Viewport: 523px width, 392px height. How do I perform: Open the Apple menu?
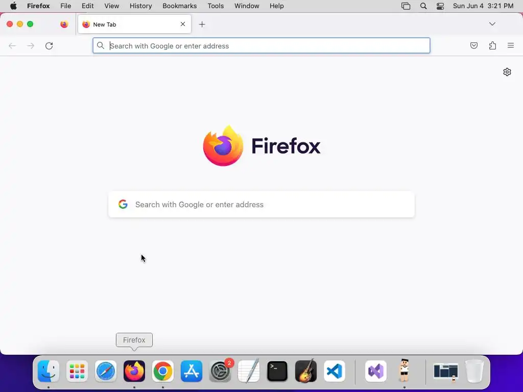pyautogui.click(x=13, y=6)
